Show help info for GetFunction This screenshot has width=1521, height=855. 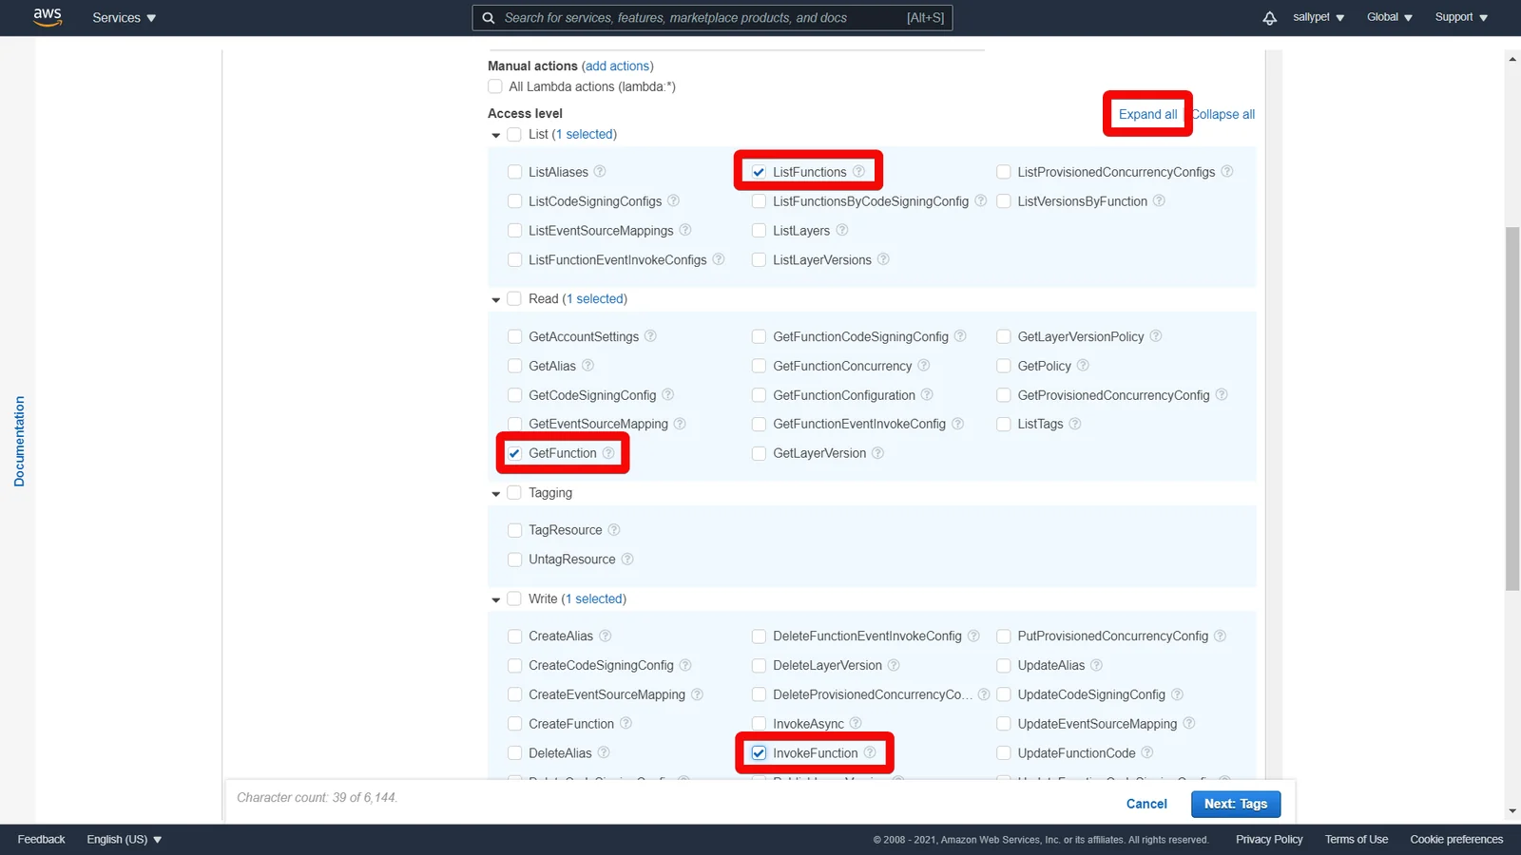(608, 453)
